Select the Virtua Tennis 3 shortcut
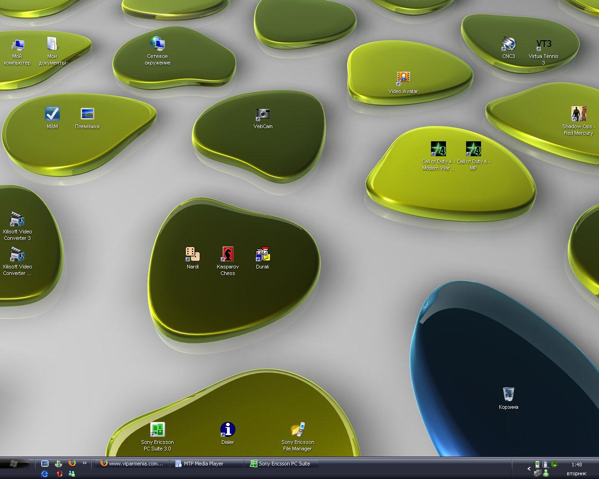The width and height of the screenshot is (599, 479). pos(543,44)
